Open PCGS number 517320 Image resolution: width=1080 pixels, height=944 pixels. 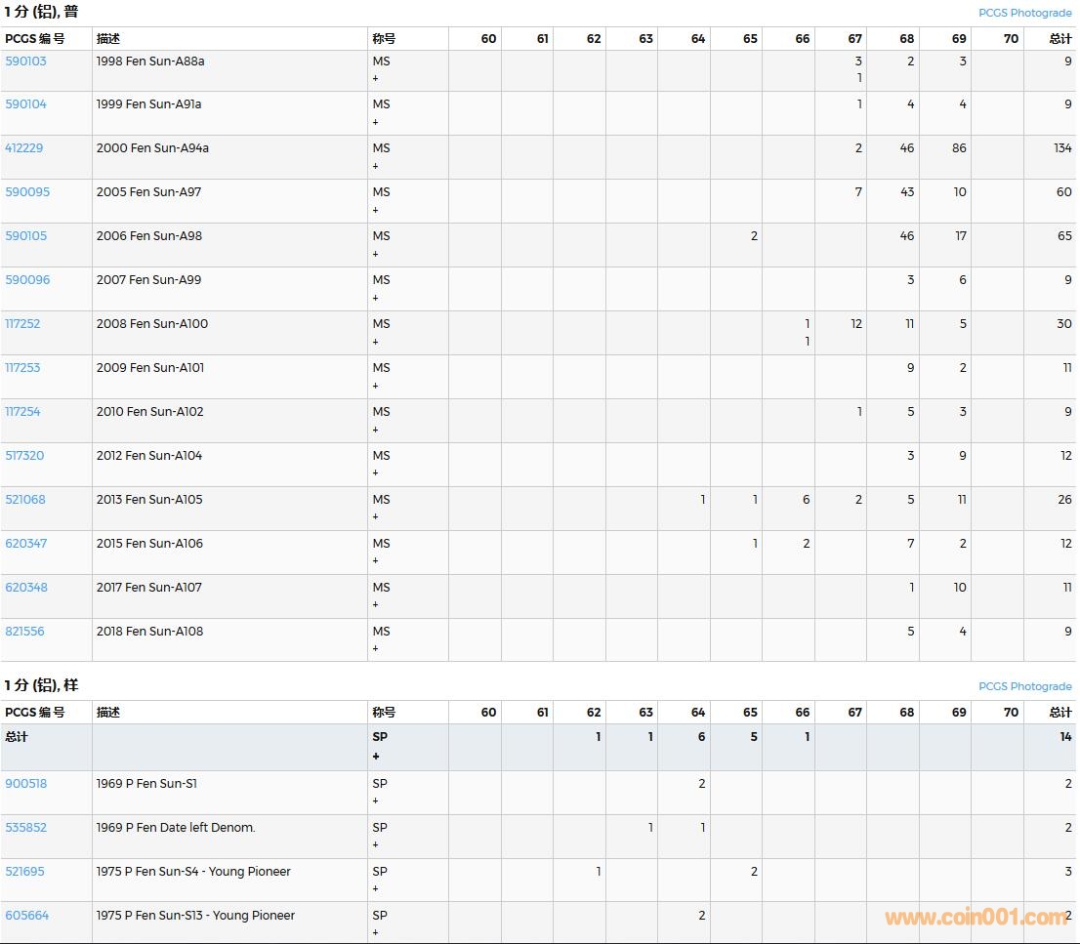tap(24, 456)
